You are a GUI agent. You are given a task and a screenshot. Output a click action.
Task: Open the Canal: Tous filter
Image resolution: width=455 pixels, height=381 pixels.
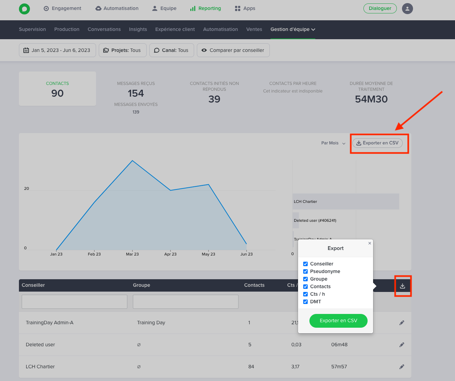pyautogui.click(x=172, y=50)
